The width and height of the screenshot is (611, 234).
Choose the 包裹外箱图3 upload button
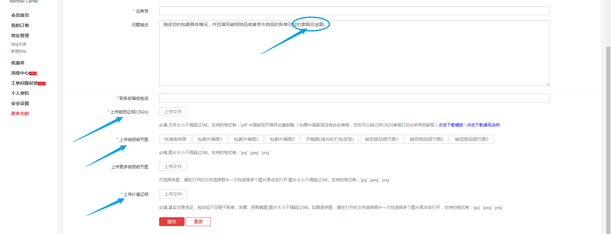pyautogui.click(x=282, y=139)
